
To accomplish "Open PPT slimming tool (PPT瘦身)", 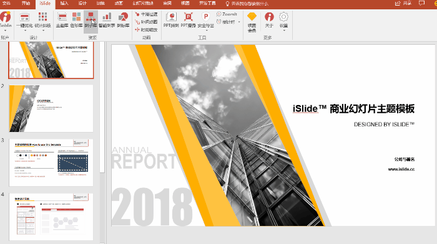I will [x=188, y=20].
